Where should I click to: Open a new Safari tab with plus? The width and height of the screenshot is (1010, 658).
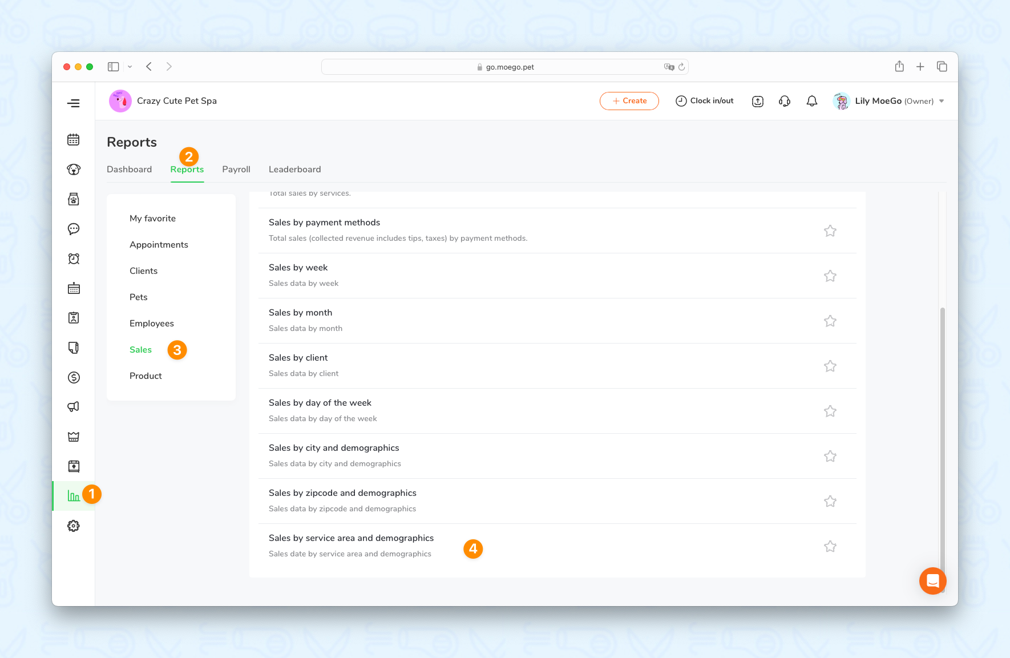(920, 67)
